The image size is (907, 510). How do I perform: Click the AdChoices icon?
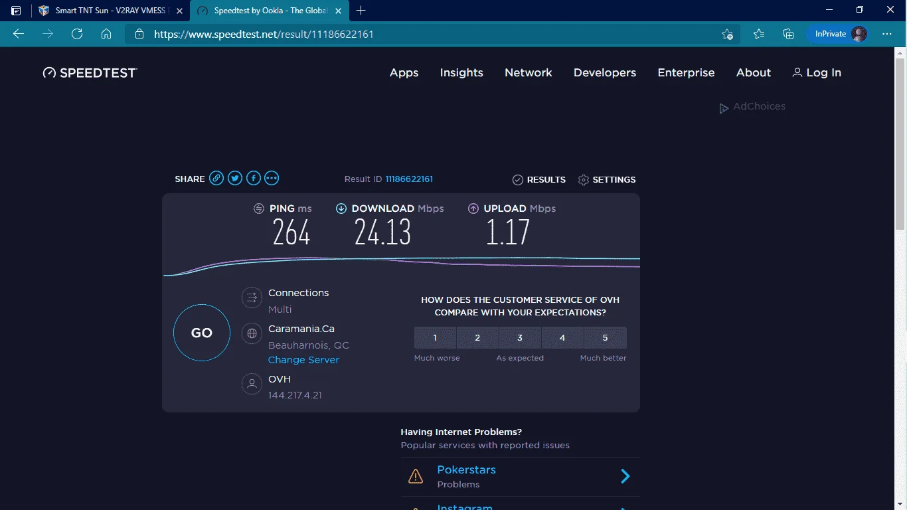(x=724, y=108)
